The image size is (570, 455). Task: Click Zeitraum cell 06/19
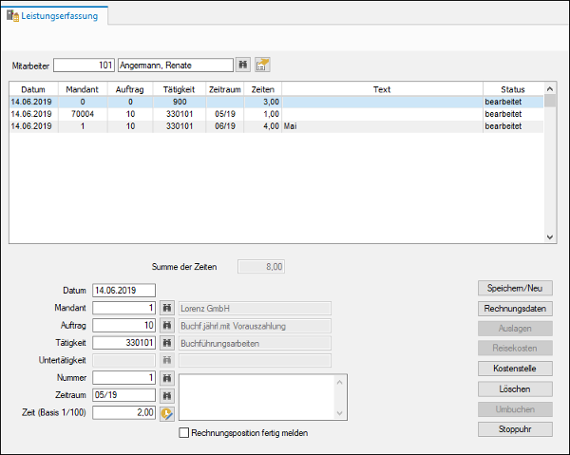[x=224, y=126]
